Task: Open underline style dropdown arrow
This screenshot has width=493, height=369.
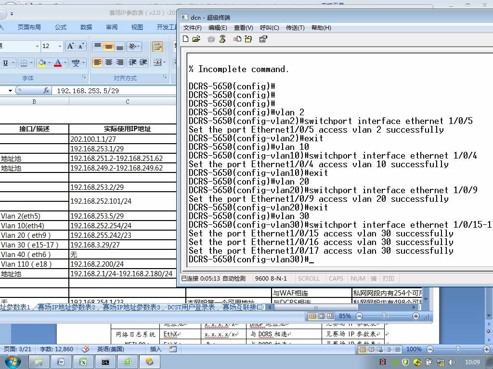Action: point(13,63)
